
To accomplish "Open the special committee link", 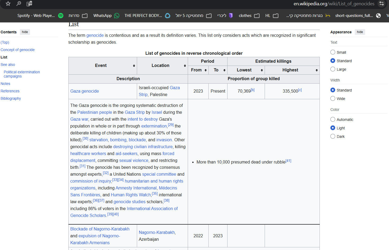I will [159, 174].
